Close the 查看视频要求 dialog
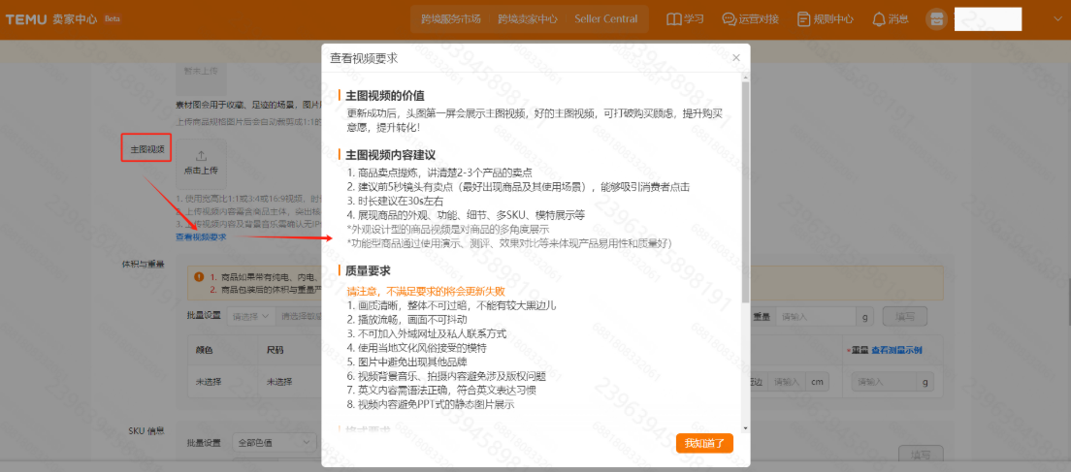 coord(735,58)
